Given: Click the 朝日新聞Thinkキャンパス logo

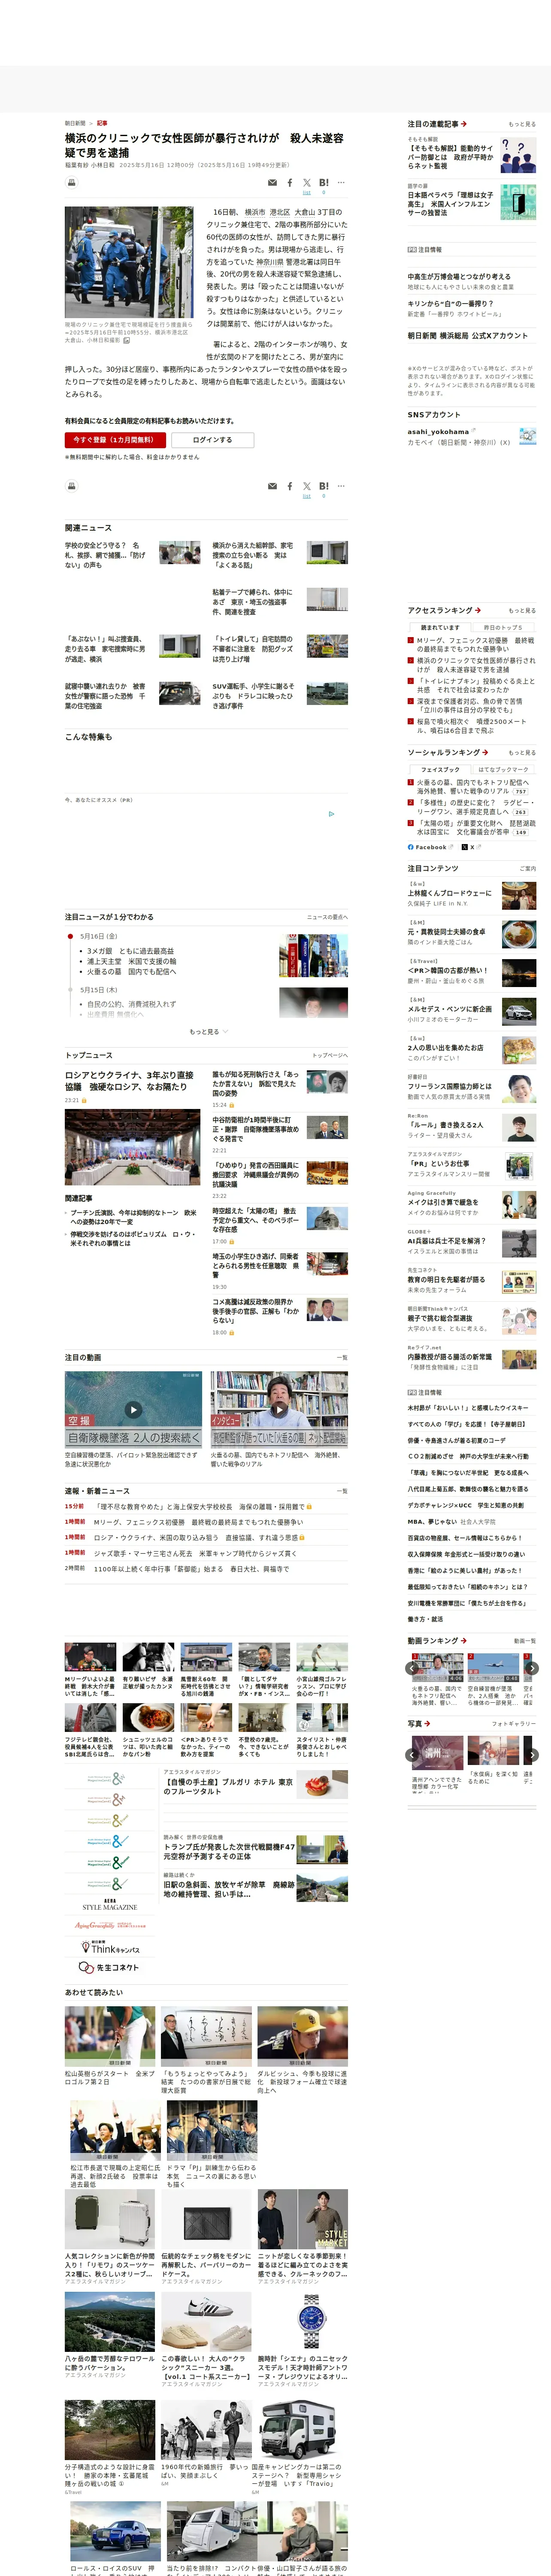Looking at the screenshot, I should [x=110, y=1946].
